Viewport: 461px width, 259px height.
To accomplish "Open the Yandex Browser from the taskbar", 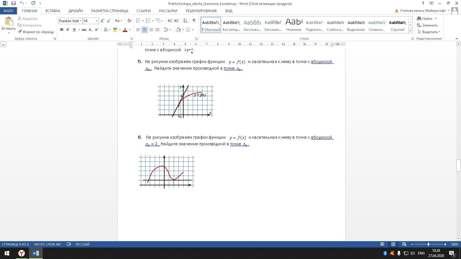I will tap(22, 253).
